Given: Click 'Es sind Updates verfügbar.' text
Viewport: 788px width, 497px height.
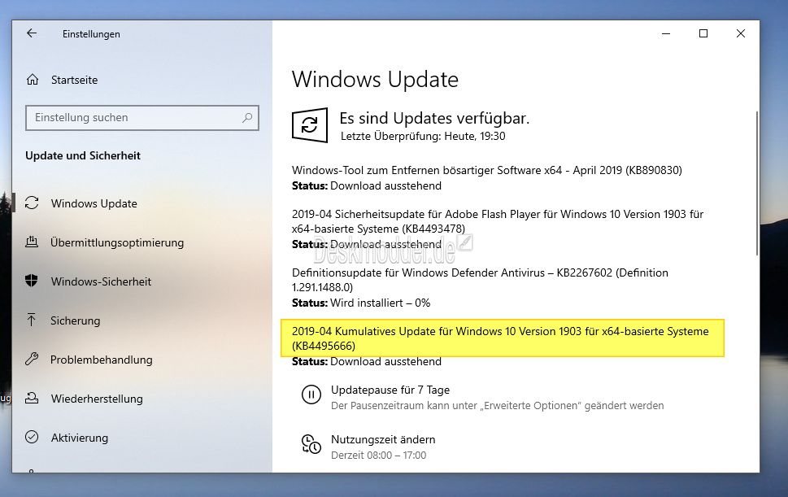Looking at the screenshot, I should [x=434, y=118].
